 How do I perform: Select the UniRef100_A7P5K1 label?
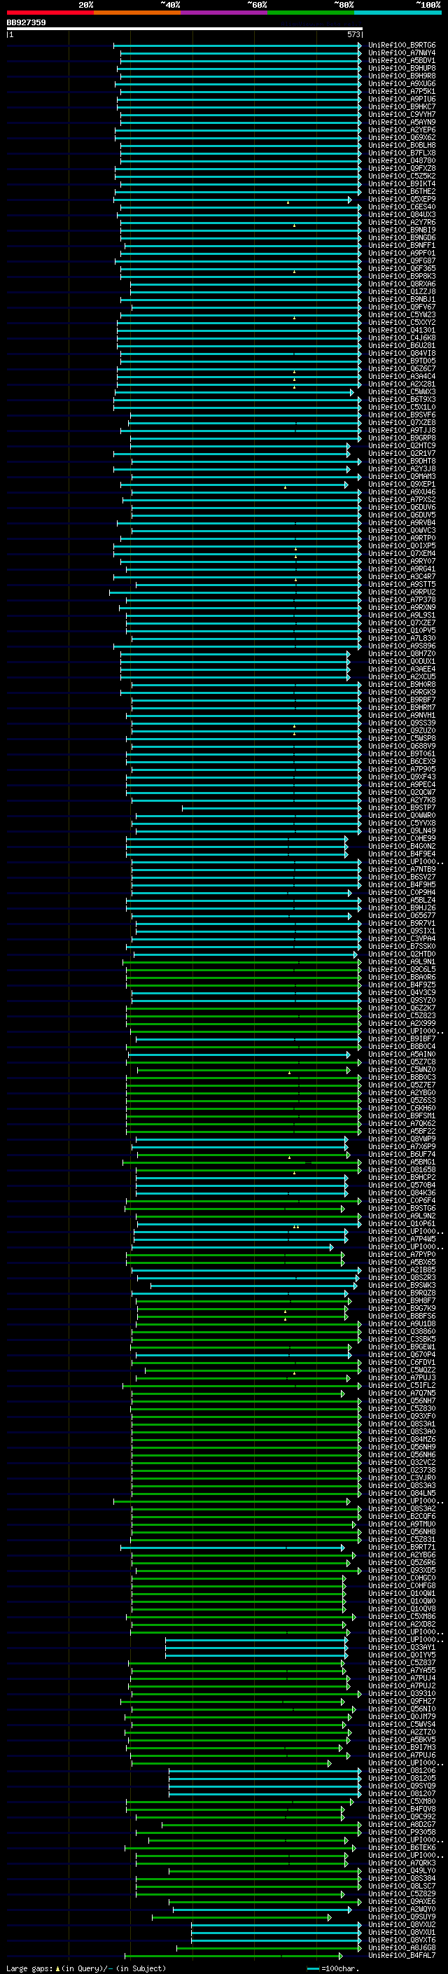click(402, 91)
